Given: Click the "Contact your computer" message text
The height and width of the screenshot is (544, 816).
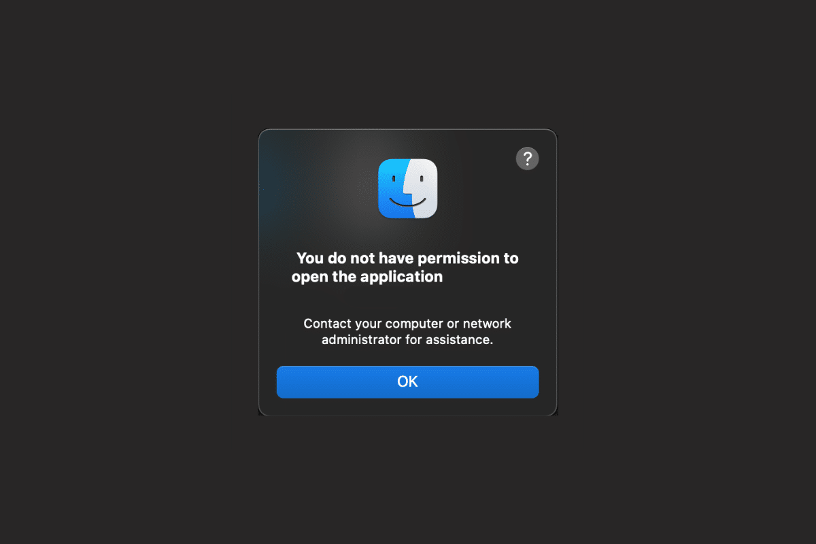Looking at the screenshot, I should (x=407, y=331).
